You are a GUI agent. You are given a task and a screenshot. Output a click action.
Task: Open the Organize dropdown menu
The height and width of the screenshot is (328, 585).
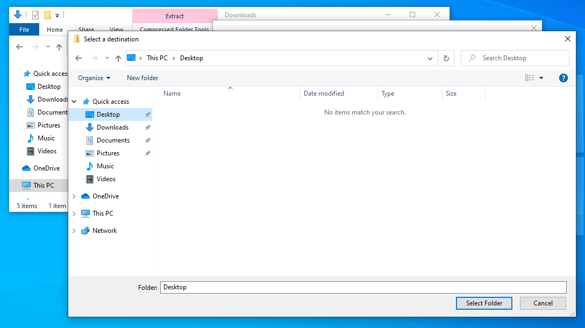point(94,78)
